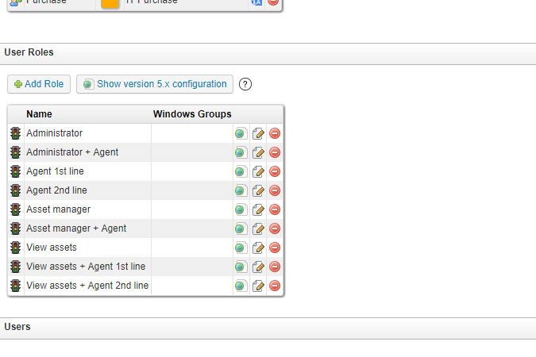Select the Asset manager role name

click(59, 209)
